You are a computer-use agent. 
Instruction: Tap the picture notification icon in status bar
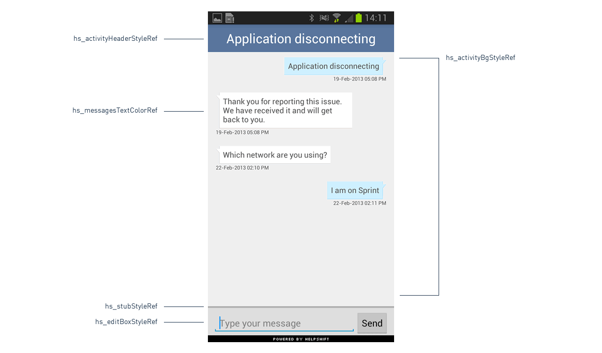[217, 18]
